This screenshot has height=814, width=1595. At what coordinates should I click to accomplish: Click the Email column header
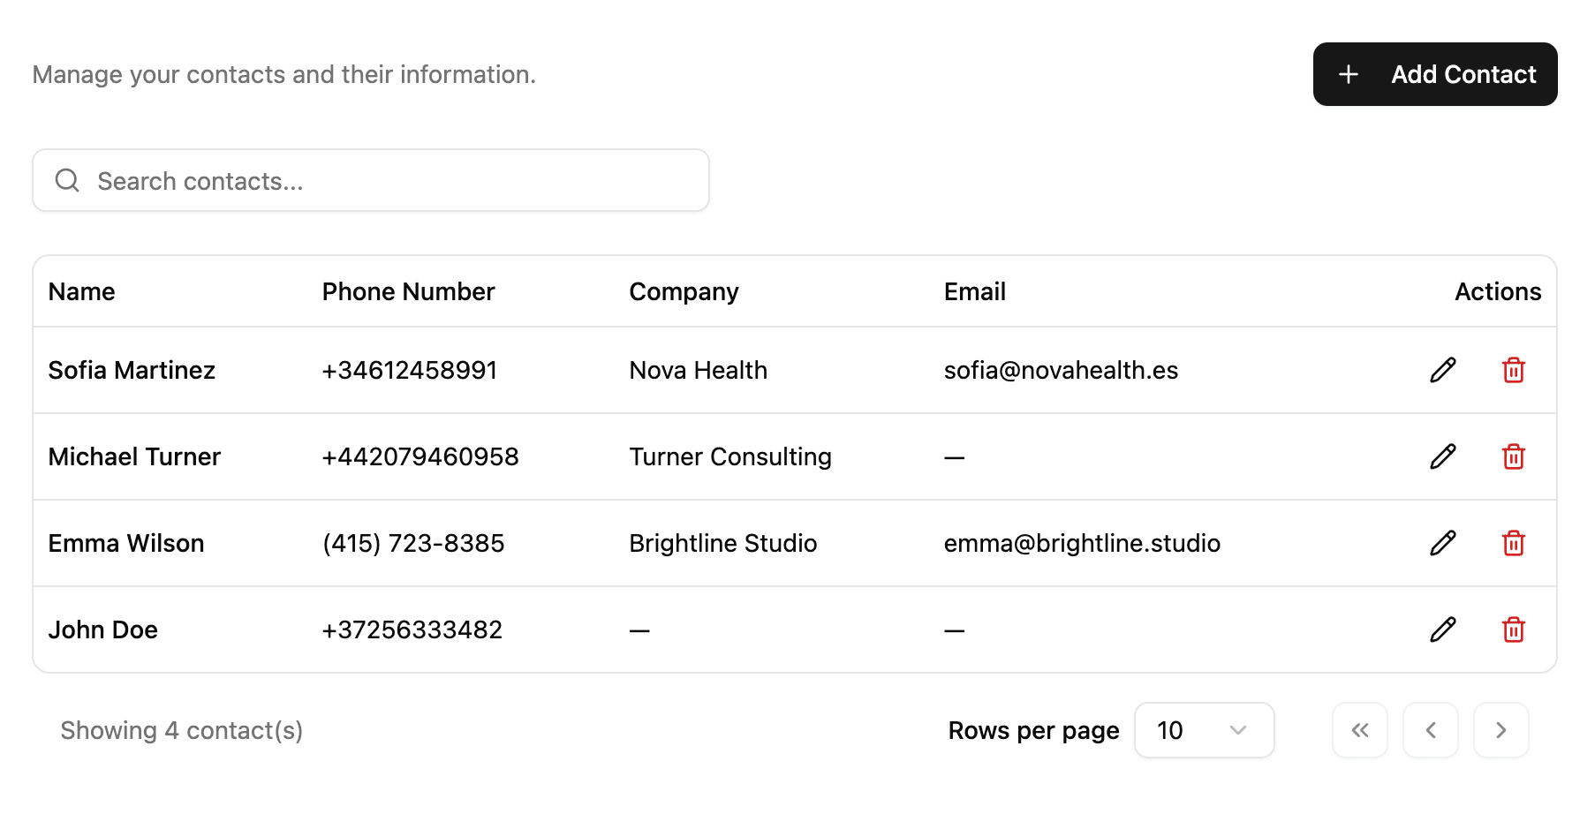pos(974,292)
